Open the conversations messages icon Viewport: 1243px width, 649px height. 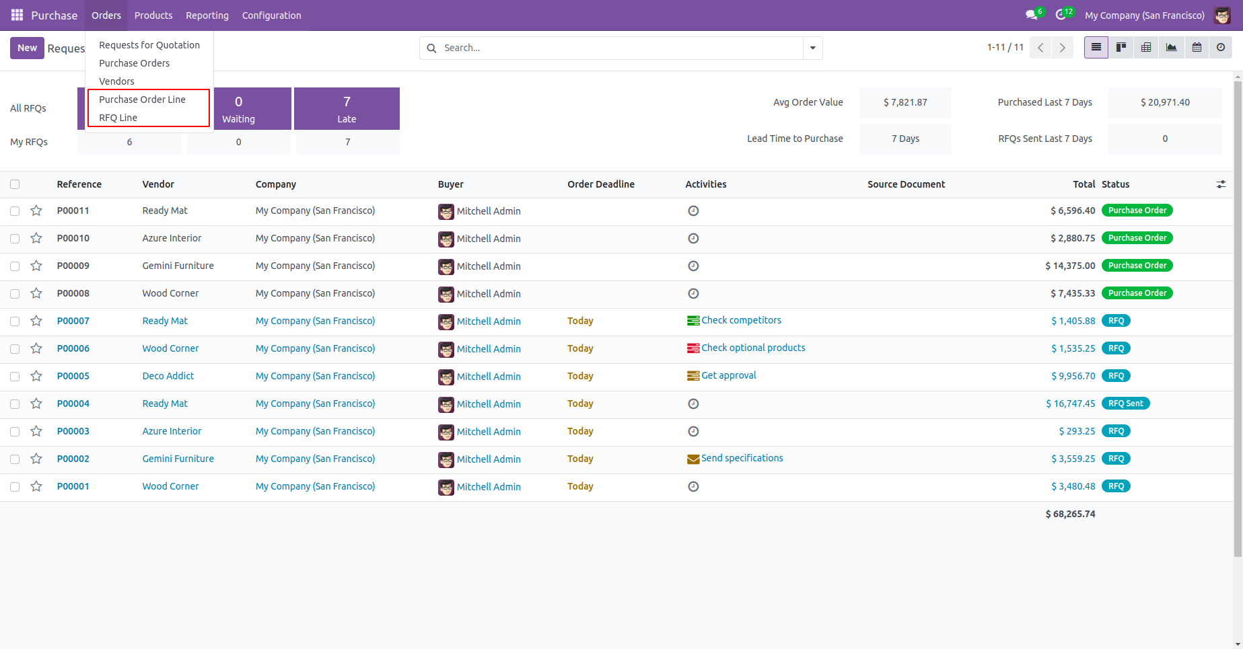coord(1031,15)
